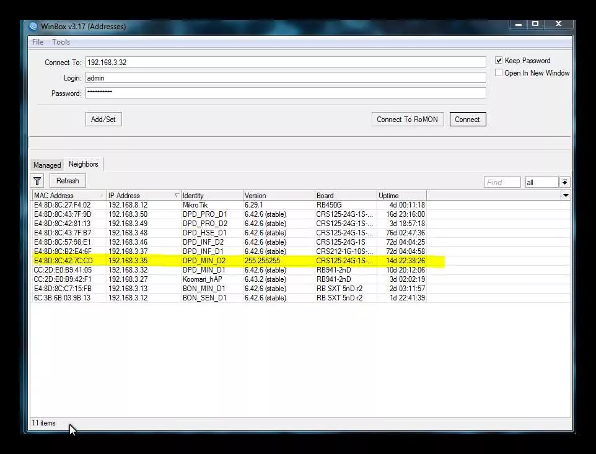Select identity DPD_INF_D1
Image resolution: width=596 pixels, height=454 pixels.
pyautogui.click(x=203, y=251)
